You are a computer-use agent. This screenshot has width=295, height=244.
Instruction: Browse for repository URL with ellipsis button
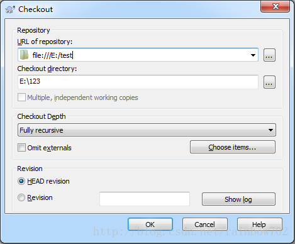point(269,55)
